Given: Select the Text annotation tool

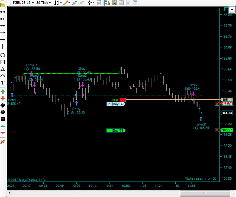Looking at the screenshot, I should 3,83.
